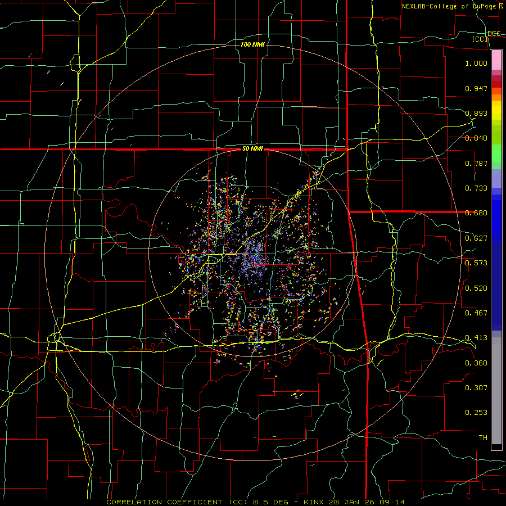Click the 0.5 DEG elevation text
Image resolution: width=506 pixels, height=506 pixels.
pos(272,502)
